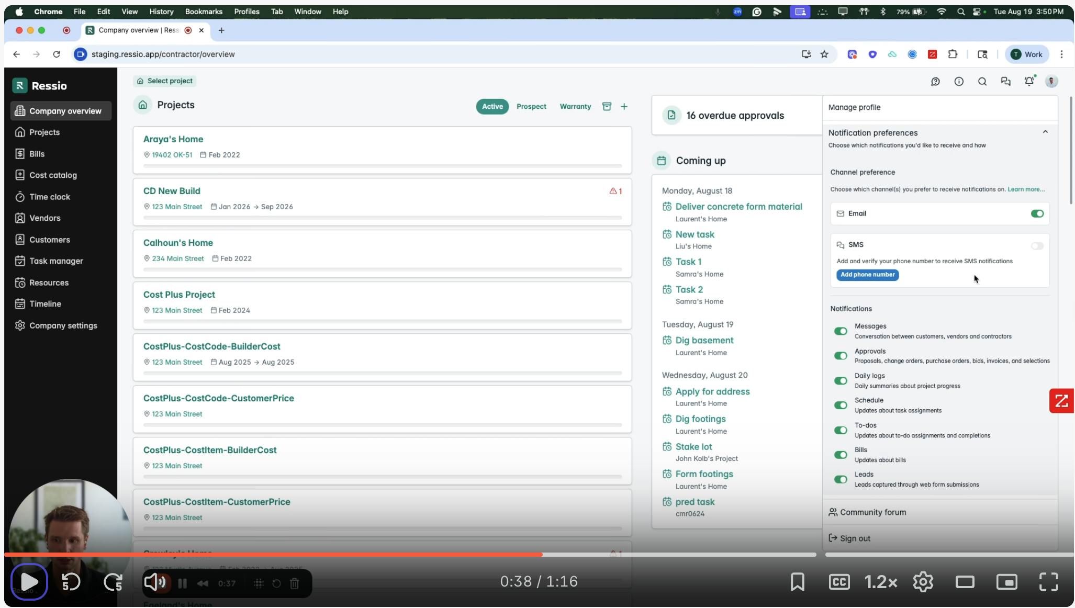The height and width of the screenshot is (608, 1075).
Task: Toggle closed captions in video player
Action: pos(839,582)
